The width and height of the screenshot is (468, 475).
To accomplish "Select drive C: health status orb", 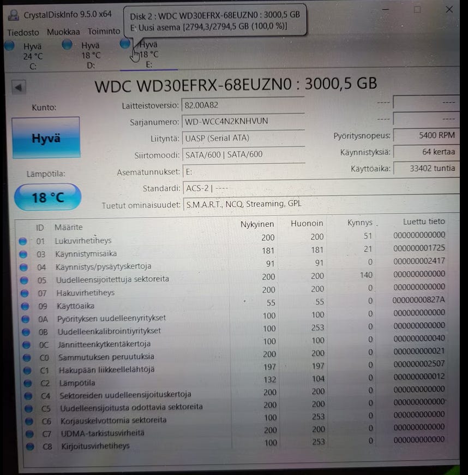I will point(9,45).
